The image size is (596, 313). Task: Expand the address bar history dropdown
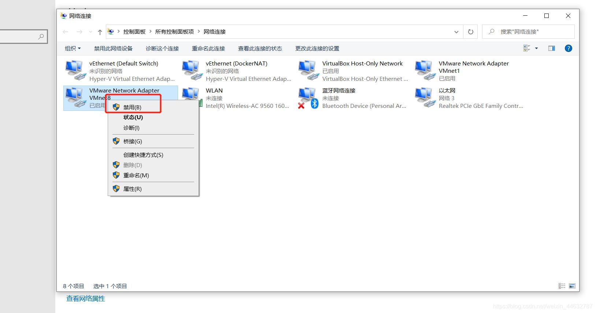(x=456, y=32)
